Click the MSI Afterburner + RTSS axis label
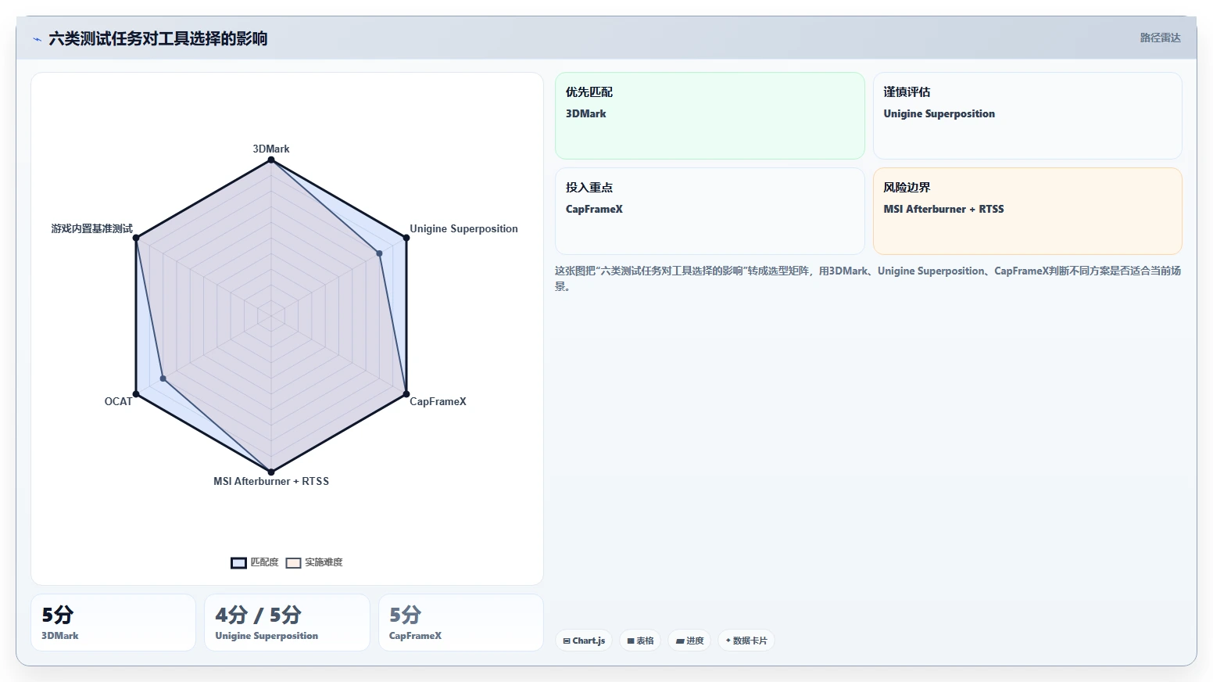 [271, 481]
